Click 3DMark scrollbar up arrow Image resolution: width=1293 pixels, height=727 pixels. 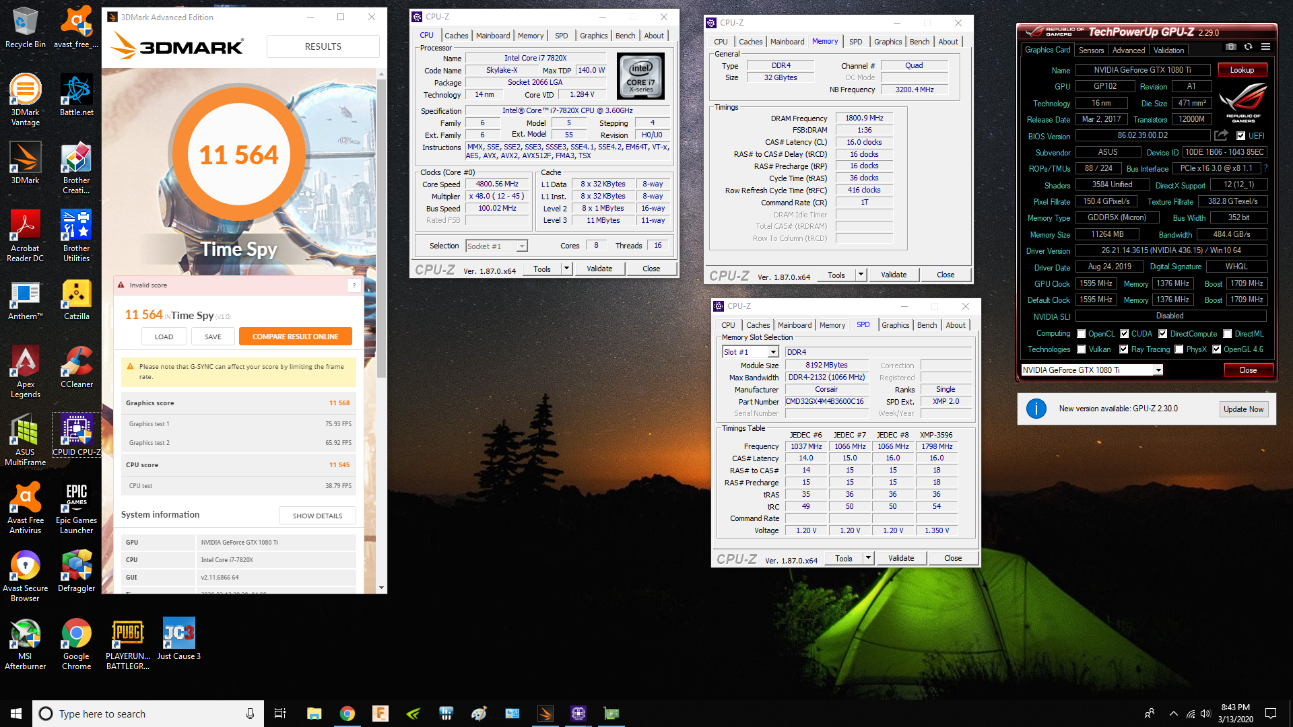pyautogui.click(x=381, y=74)
